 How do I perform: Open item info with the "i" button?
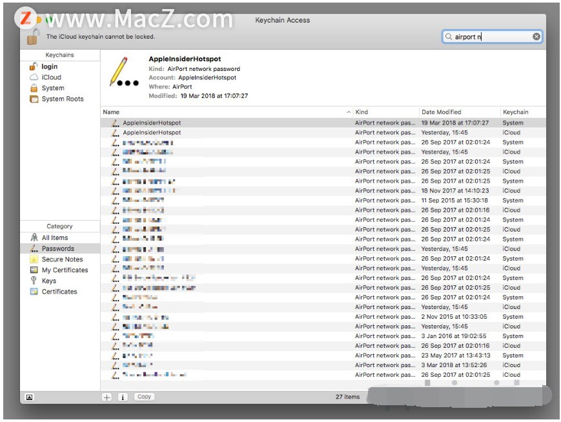(123, 397)
